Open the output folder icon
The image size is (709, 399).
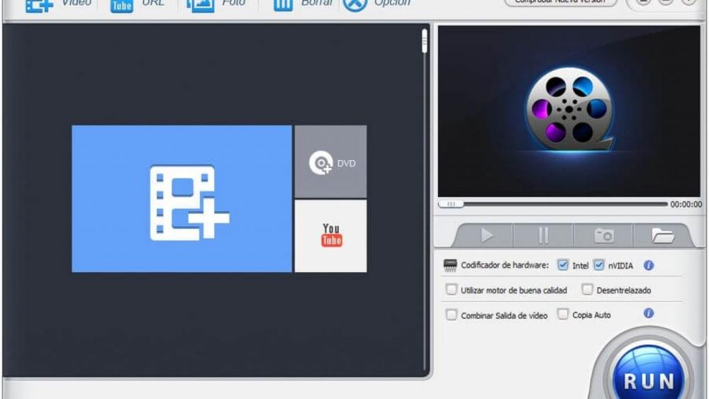point(662,235)
